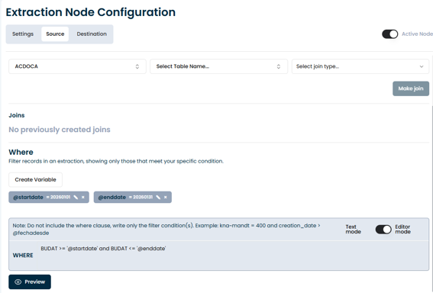Screen dimensions: 433x293
Task: Click the Create Variable button
Action: coord(36,179)
